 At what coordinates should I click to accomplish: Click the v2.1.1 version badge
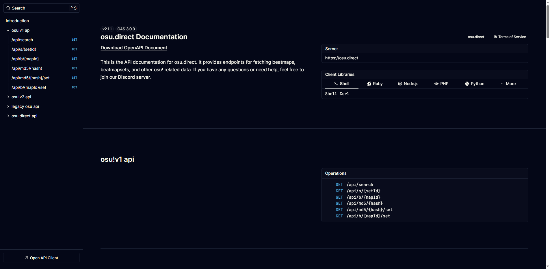pyautogui.click(x=107, y=29)
